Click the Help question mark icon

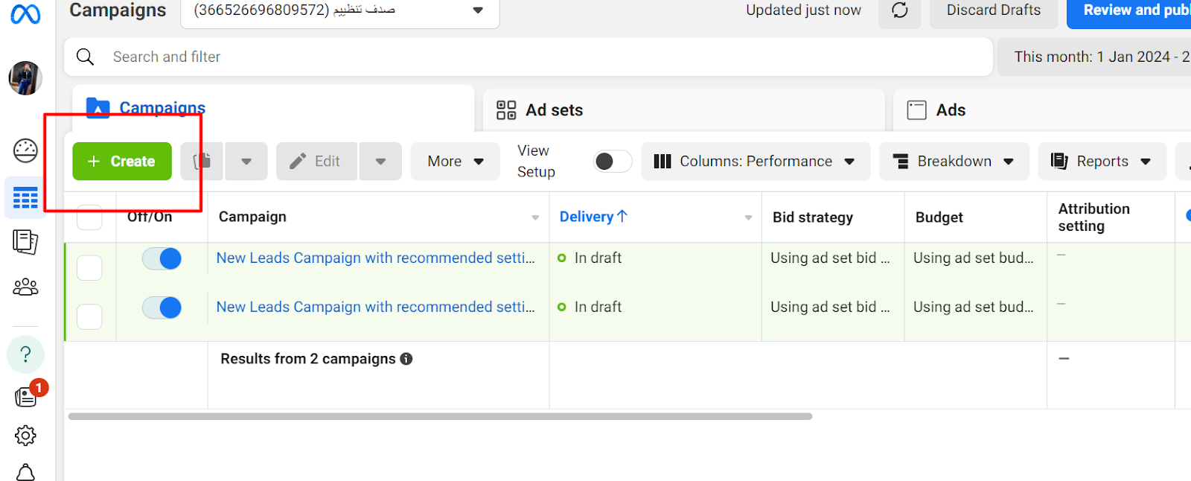25,354
